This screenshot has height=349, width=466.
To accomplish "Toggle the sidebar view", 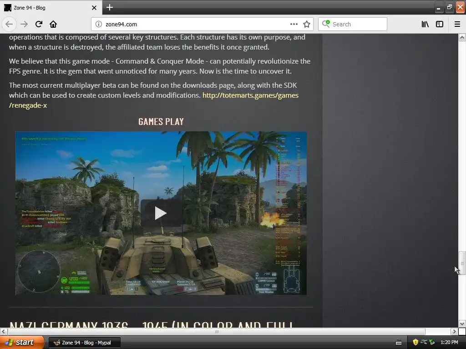I will click(x=440, y=24).
